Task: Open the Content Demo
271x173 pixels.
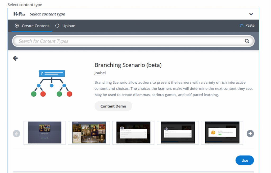Action: [113, 106]
